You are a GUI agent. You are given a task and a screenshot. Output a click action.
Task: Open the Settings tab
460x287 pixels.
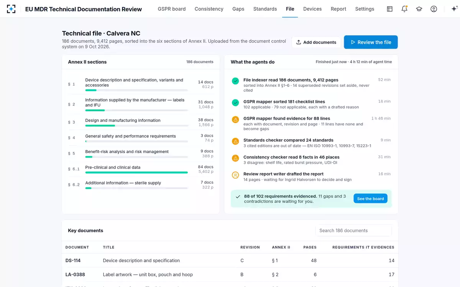[x=365, y=9]
